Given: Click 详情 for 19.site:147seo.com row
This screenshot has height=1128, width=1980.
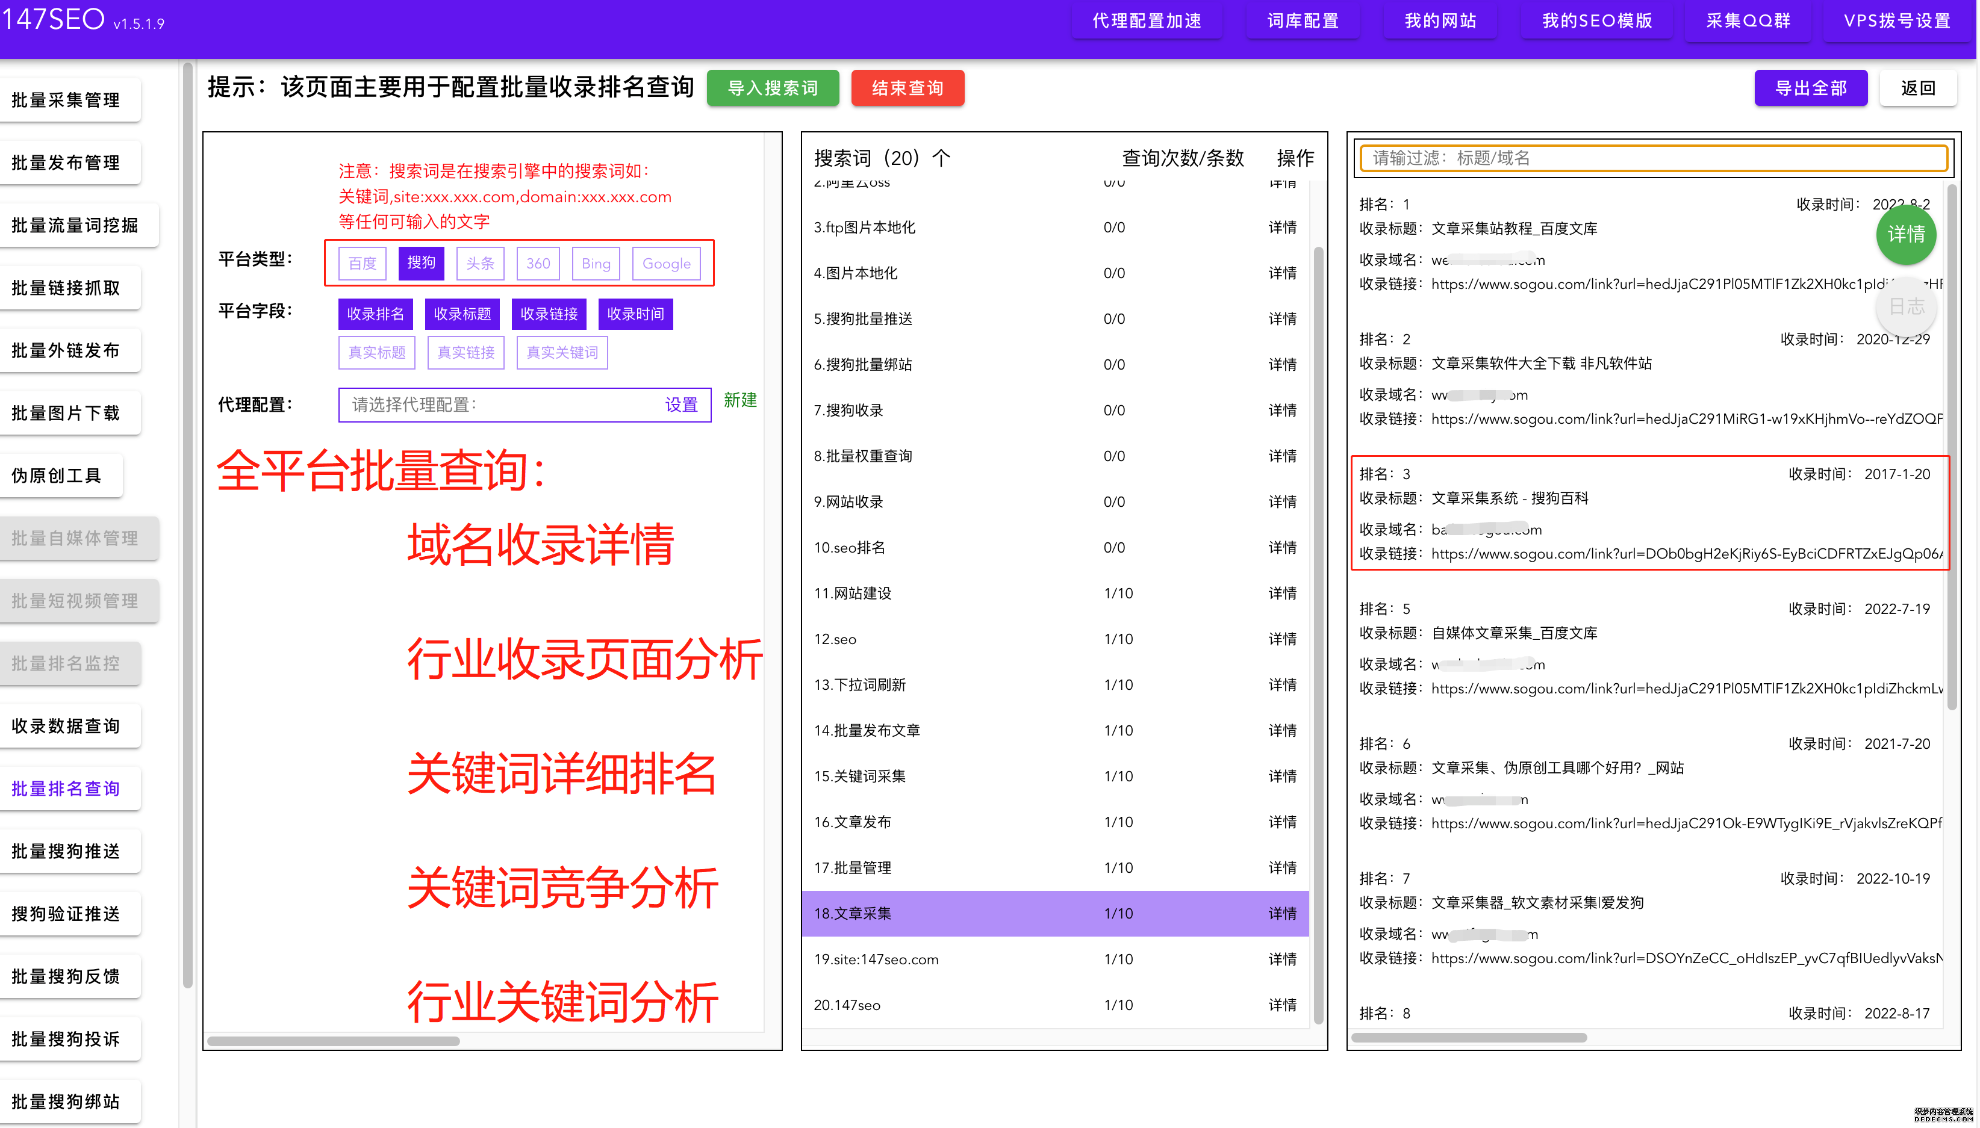Looking at the screenshot, I should pyautogui.click(x=1282, y=959).
